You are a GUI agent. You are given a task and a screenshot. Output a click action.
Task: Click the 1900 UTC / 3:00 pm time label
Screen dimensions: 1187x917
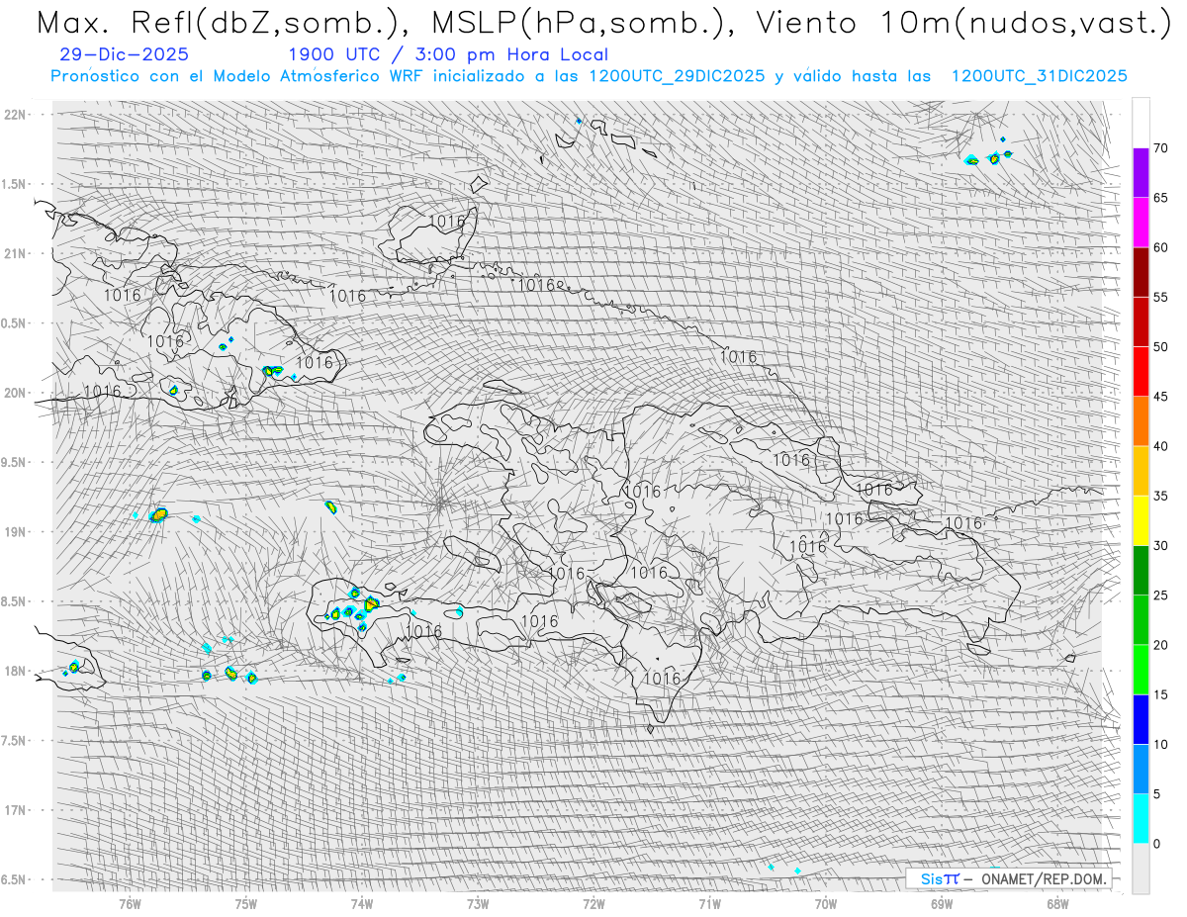click(448, 55)
